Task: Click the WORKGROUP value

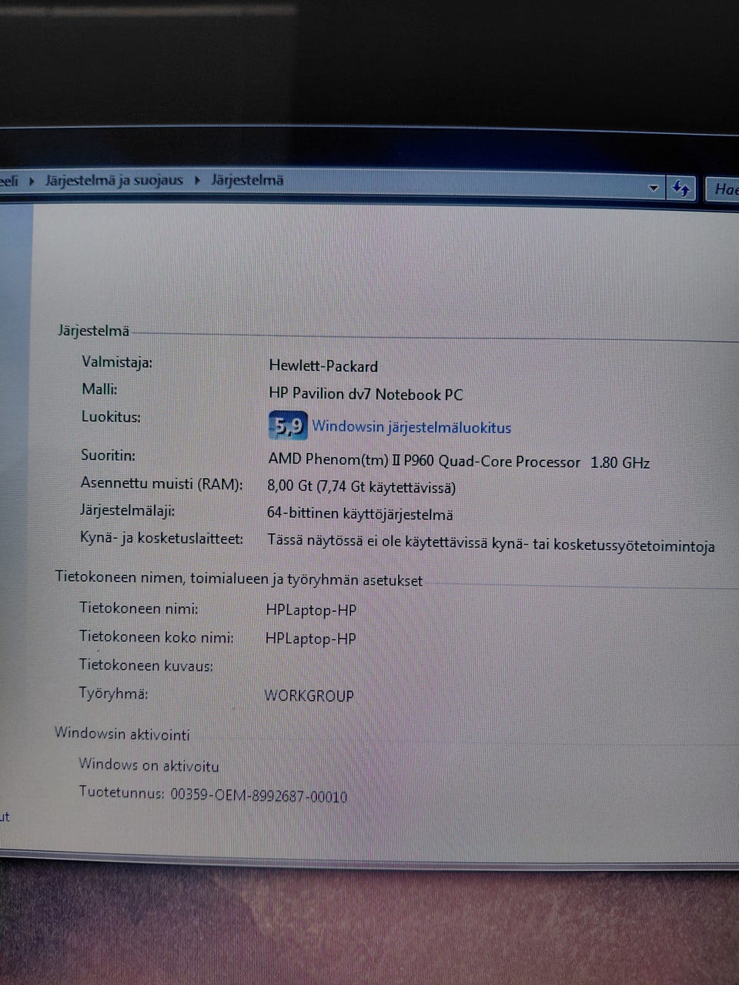Action: pos(309,696)
